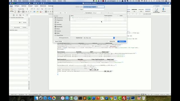
Task: Go forward in the save dialog navigation
Action: (57, 13)
